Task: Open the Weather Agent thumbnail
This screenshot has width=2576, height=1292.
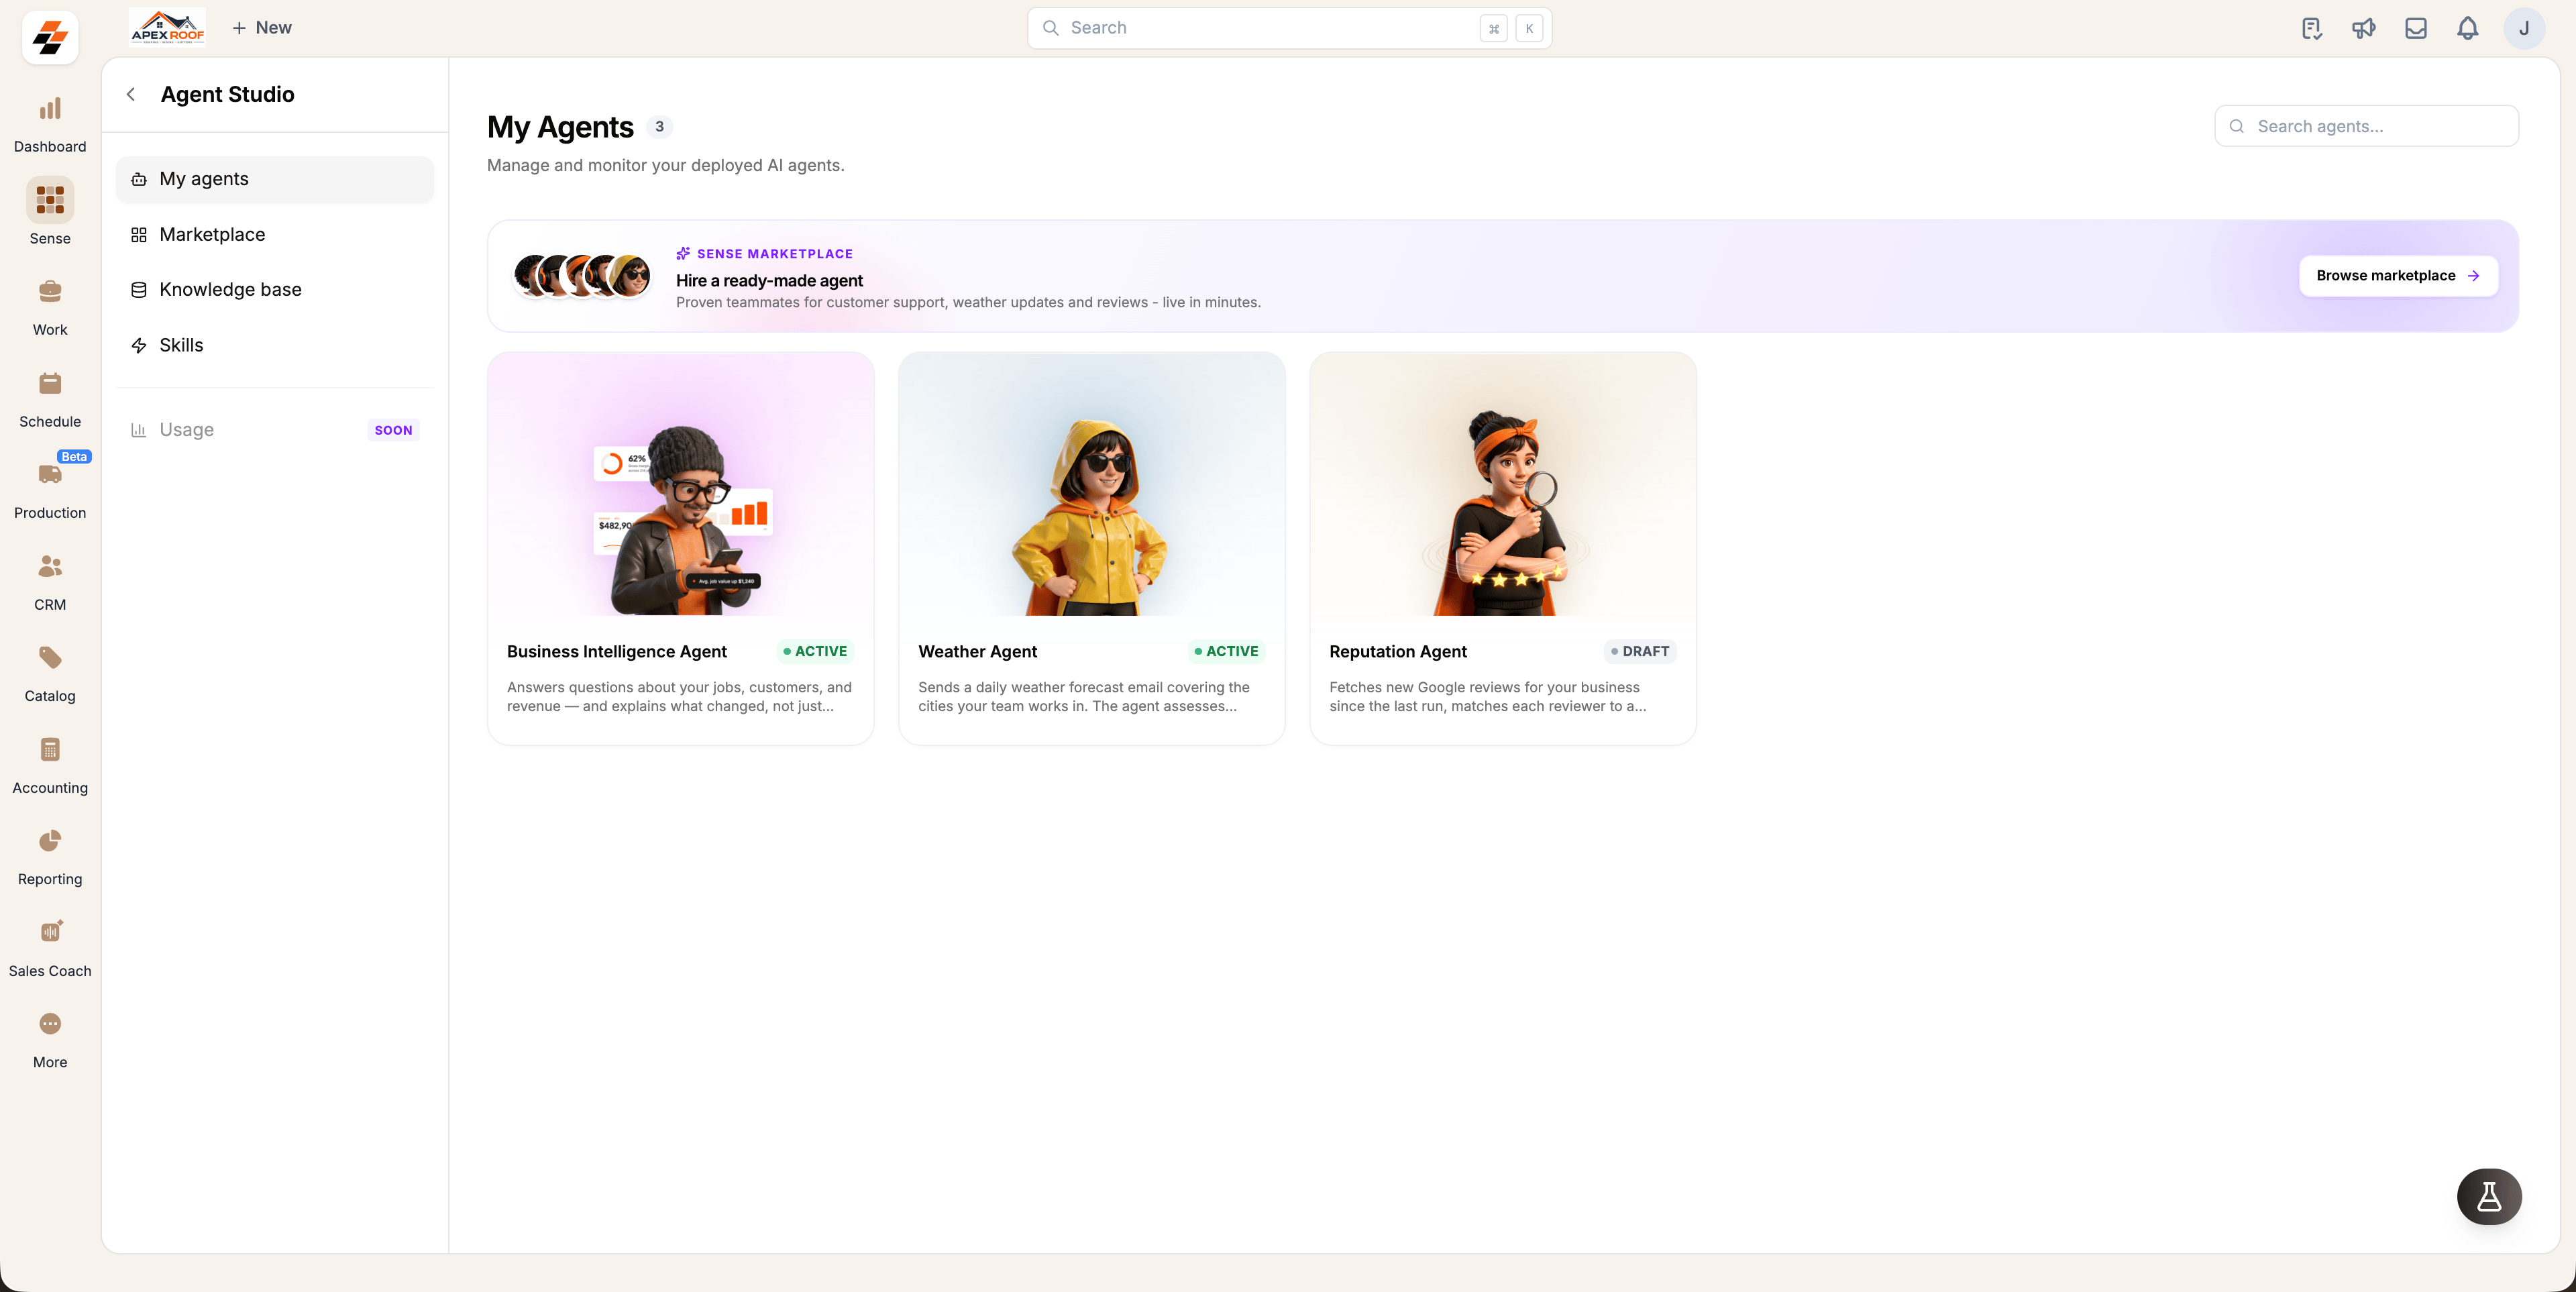Action: pos(1091,485)
